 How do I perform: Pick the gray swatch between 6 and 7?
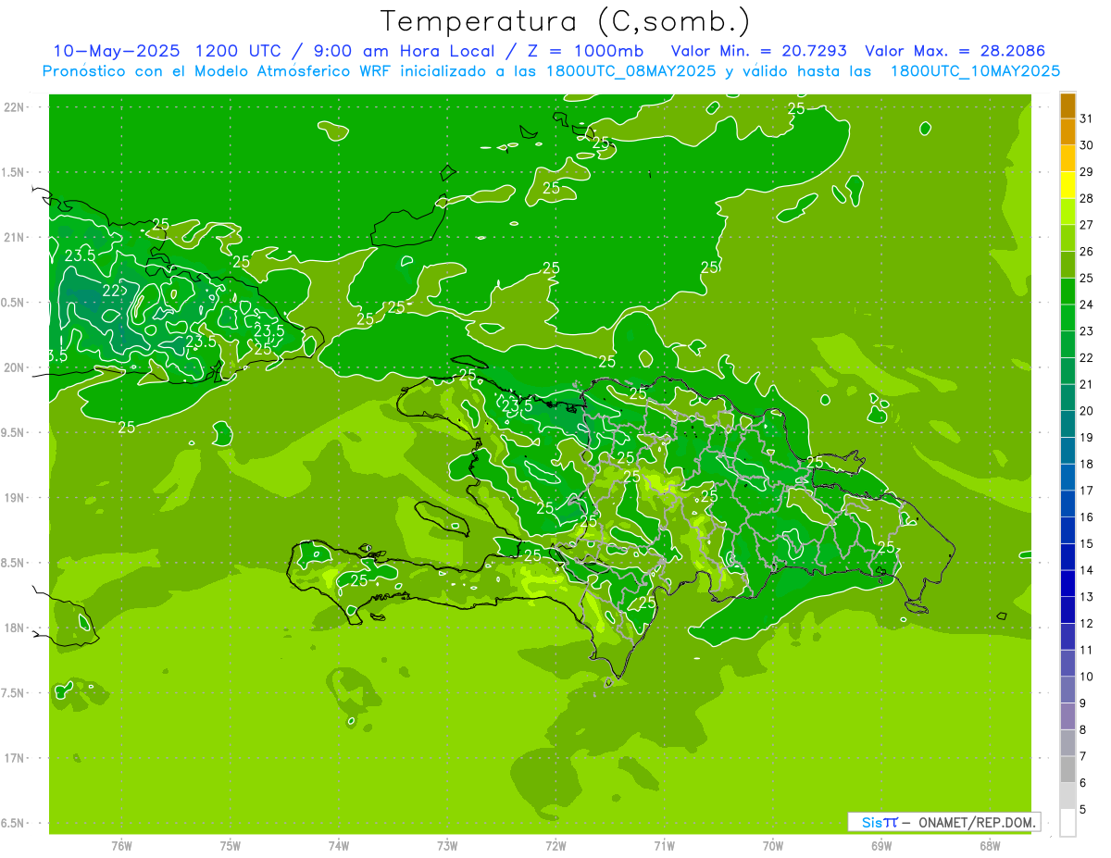coord(1067,770)
